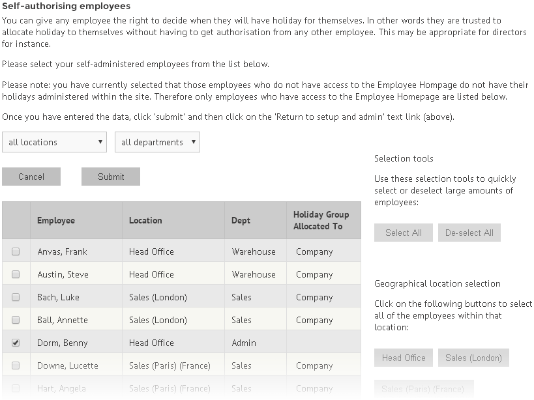Select all Head Office employees button
534x400 pixels.
[x=404, y=358]
